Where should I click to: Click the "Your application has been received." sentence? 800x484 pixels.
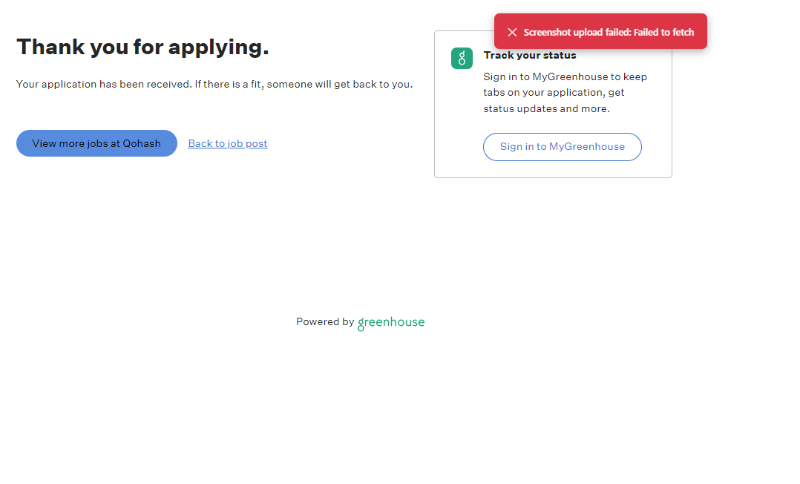(104, 84)
